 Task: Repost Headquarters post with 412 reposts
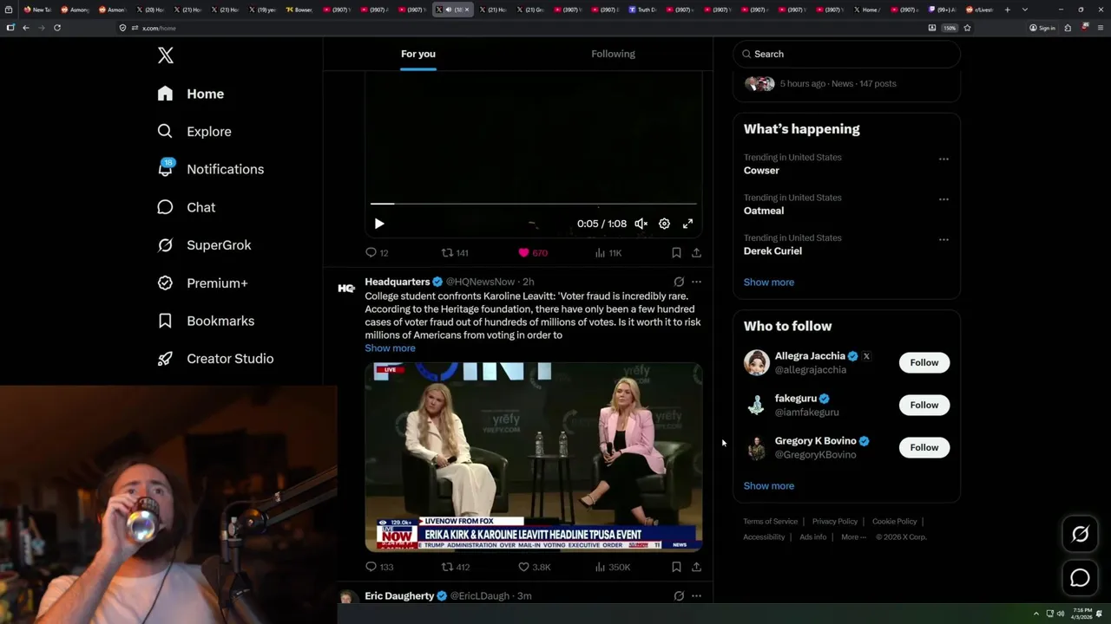pos(456,567)
